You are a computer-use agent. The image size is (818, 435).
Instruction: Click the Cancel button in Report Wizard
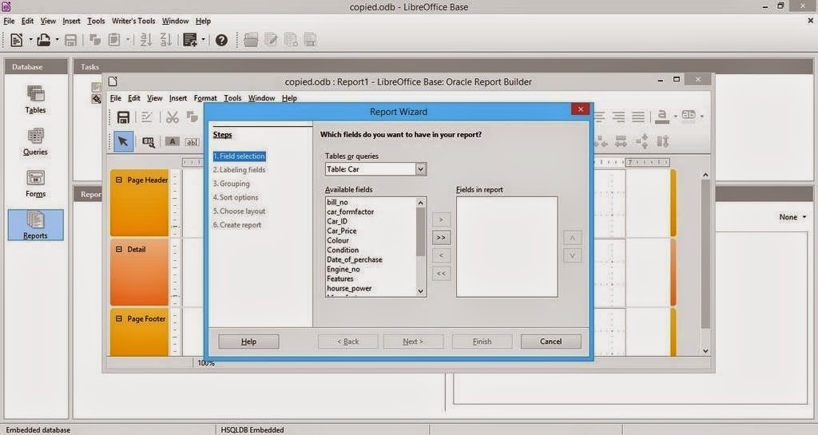point(551,342)
